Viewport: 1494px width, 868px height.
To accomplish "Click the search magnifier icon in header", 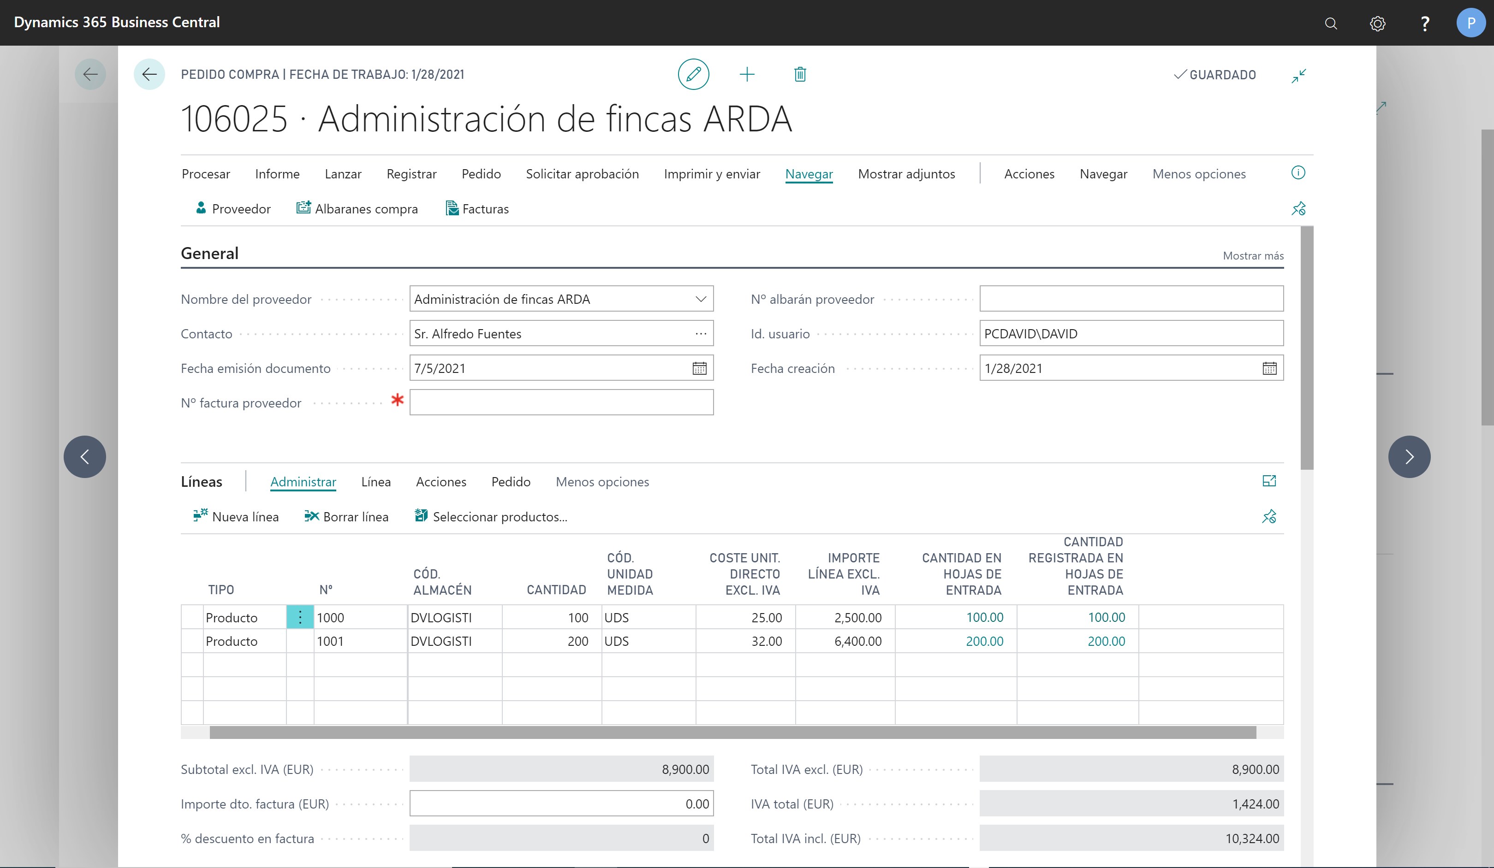I will [x=1331, y=23].
